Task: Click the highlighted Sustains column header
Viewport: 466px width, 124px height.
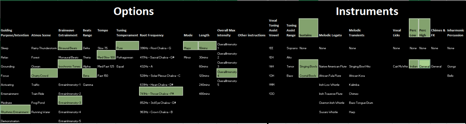Action: pyautogui.click(x=308, y=28)
